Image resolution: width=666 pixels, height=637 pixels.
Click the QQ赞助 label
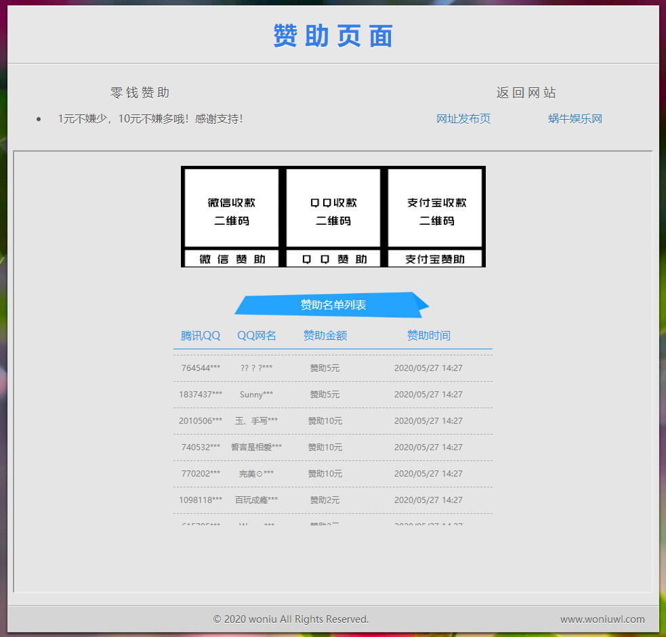tap(333, 259)
